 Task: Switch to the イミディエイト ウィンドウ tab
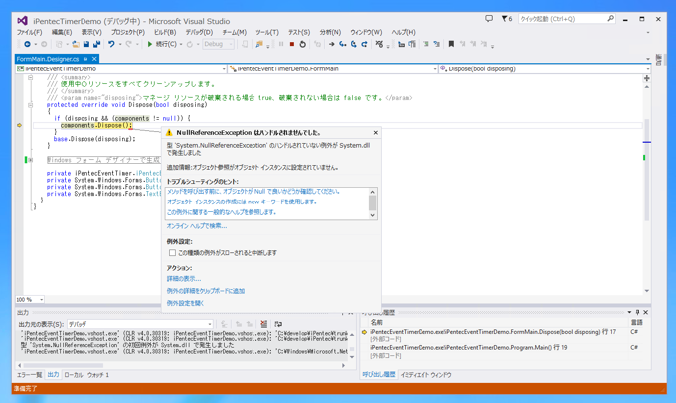(x=425, y=375)
